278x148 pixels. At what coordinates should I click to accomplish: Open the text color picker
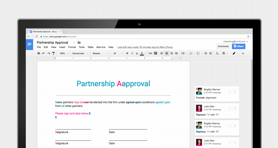click(x=143, y=53)
